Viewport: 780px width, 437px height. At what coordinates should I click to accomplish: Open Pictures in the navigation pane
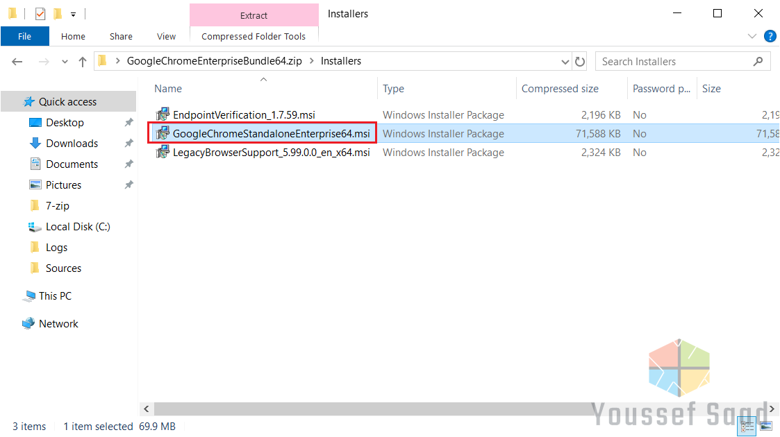click(63, 185)
